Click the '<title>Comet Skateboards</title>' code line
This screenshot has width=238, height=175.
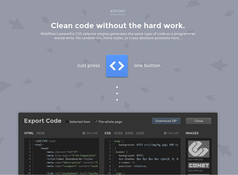point(70,159)
